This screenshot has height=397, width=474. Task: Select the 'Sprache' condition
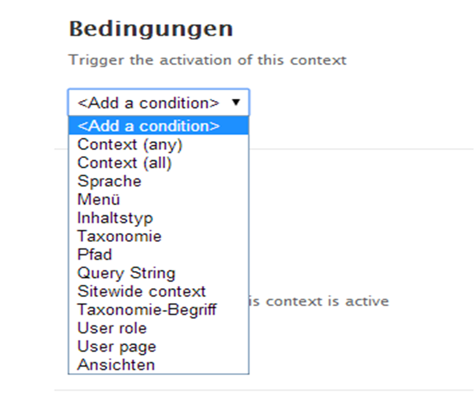tap(109, 181)
